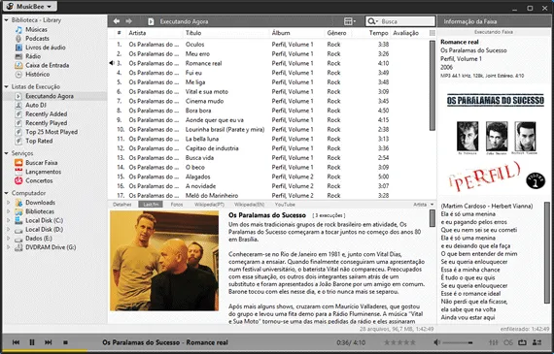Click the band photo thumbnail
This screenshot has width=554, height=354.
coord(164,261)
